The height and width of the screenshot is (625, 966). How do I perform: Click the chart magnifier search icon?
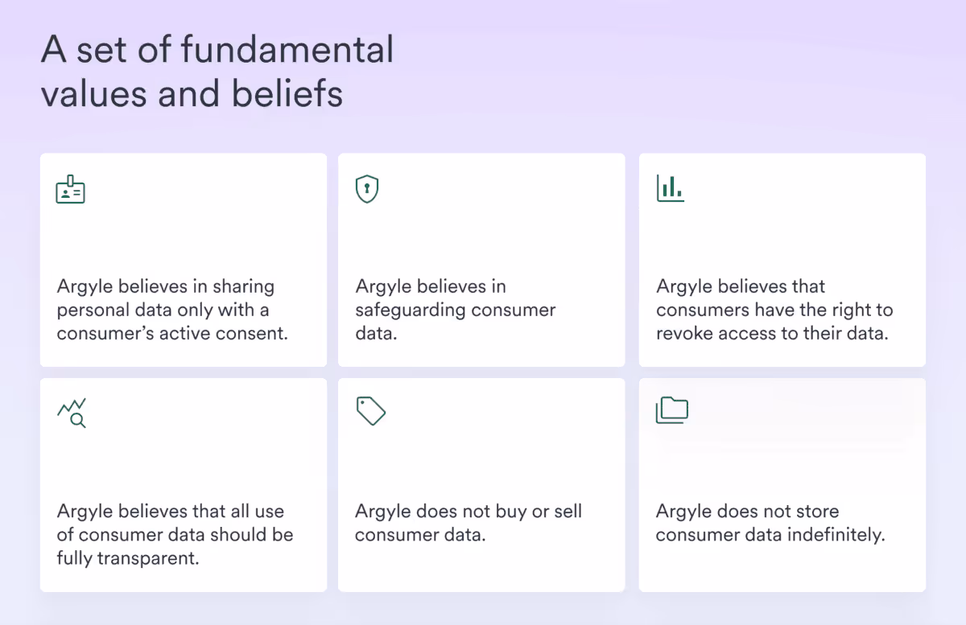tap(72, 413)
